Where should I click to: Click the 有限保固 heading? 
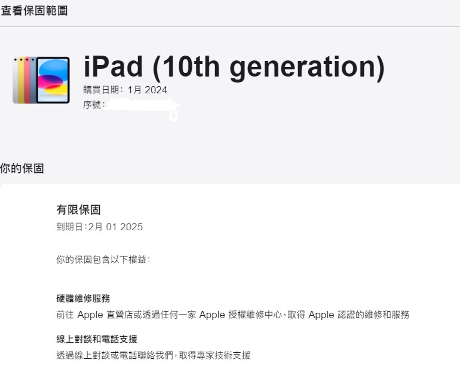tap(78, 209)
